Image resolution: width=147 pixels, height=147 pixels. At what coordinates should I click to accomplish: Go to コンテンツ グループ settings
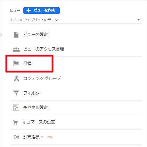pyautogui.click(x=76, y=79)
